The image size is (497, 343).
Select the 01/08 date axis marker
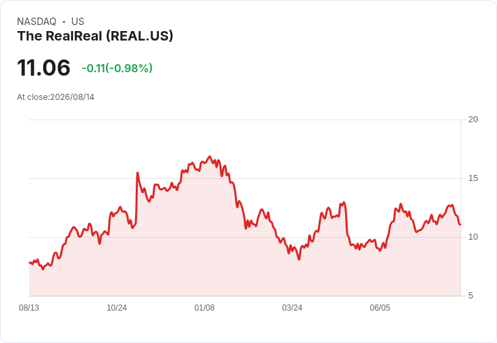[x=205, y=308]
